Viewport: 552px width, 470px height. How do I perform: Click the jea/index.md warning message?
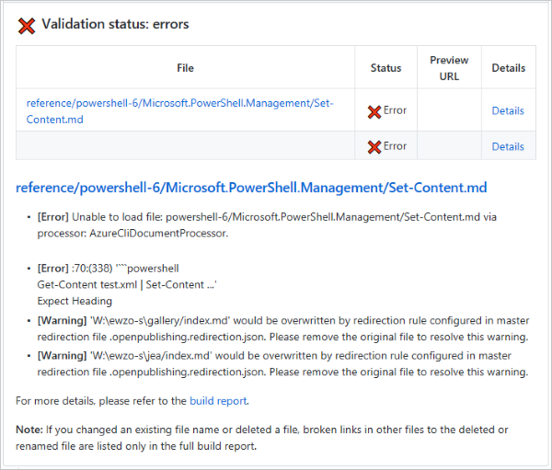click(283, 363)
